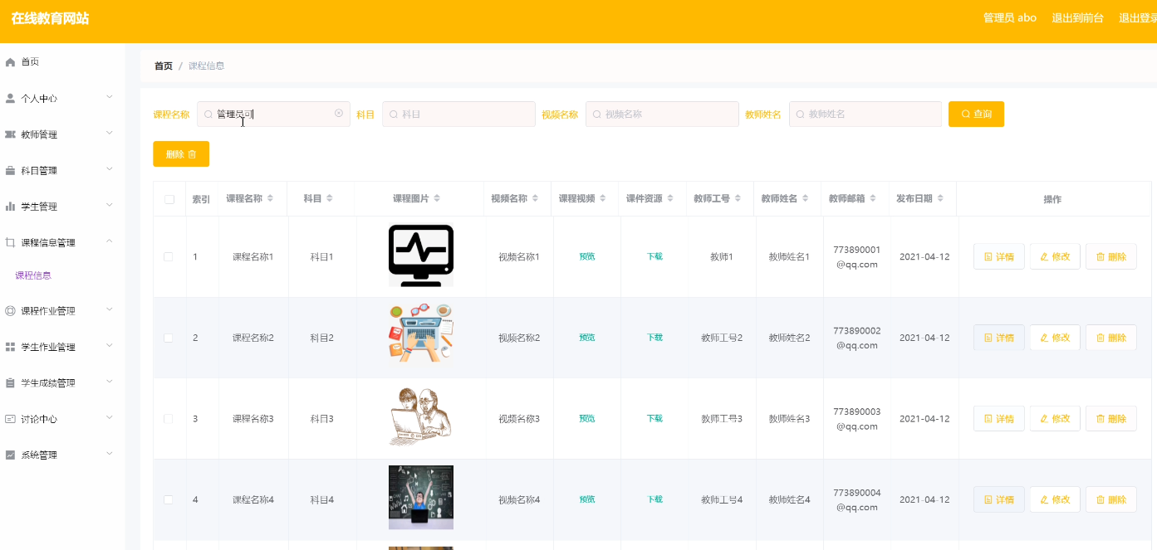Expand 教师管理 menu chevron
The image size is (1157, 550).
pos(110,134)
